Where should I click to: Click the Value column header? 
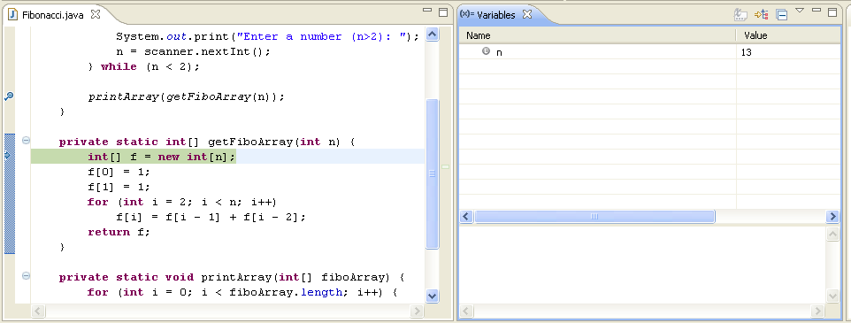788,35
